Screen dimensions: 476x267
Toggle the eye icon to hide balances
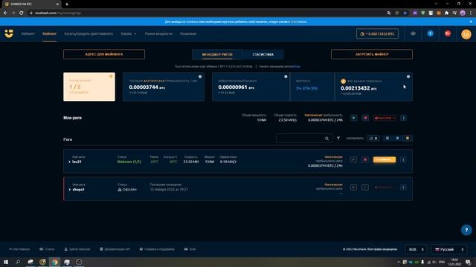(x=413, y=33)
